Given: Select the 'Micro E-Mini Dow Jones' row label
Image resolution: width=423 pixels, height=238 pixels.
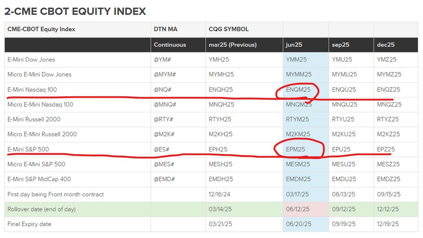Looking at the screenshot, I should 39,74.
